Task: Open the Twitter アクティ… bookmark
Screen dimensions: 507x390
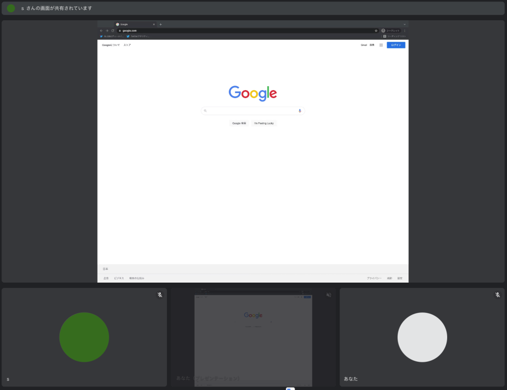Action: (138, 36)
